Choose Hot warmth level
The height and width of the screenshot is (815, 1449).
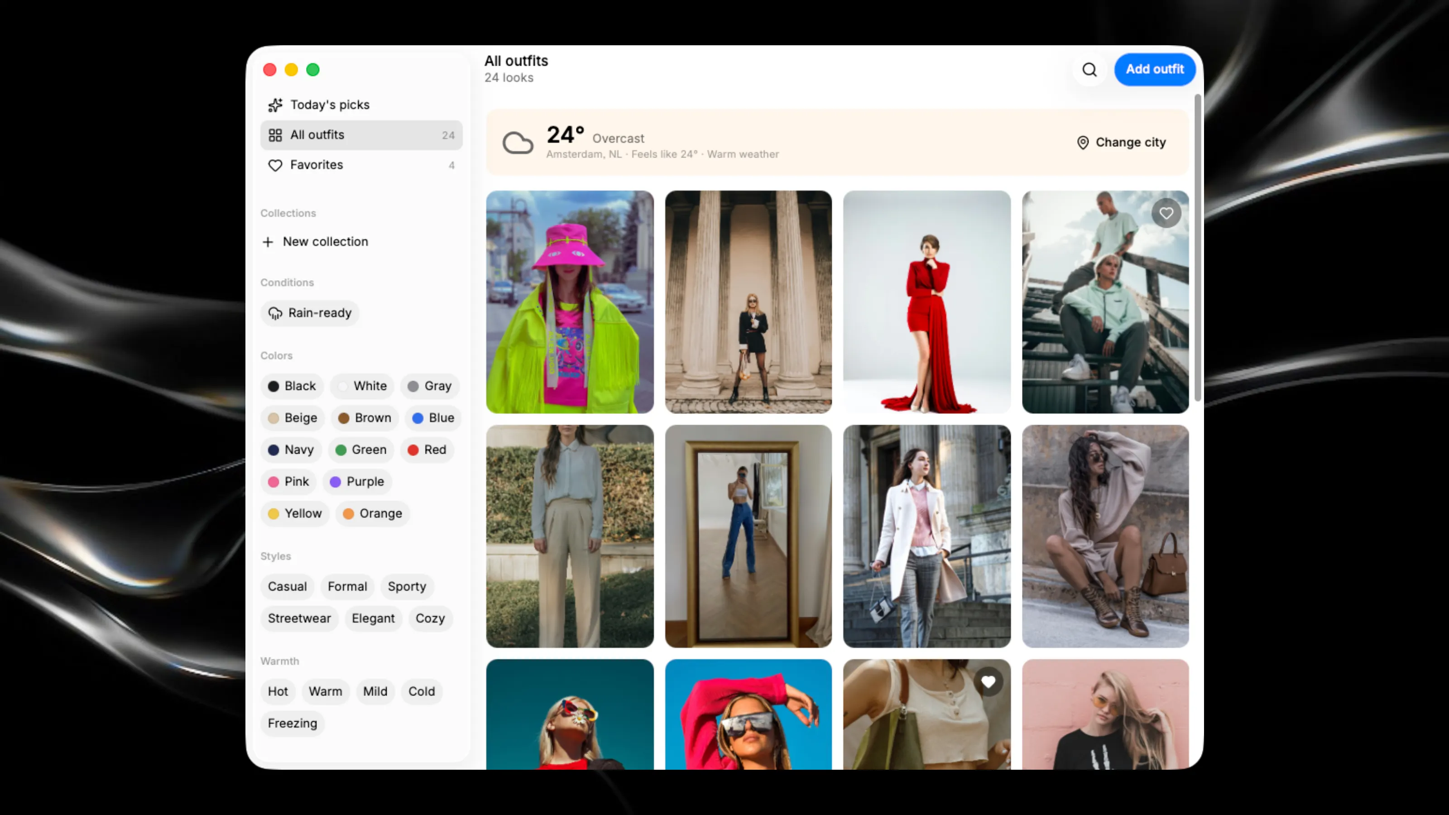point(278,692)
